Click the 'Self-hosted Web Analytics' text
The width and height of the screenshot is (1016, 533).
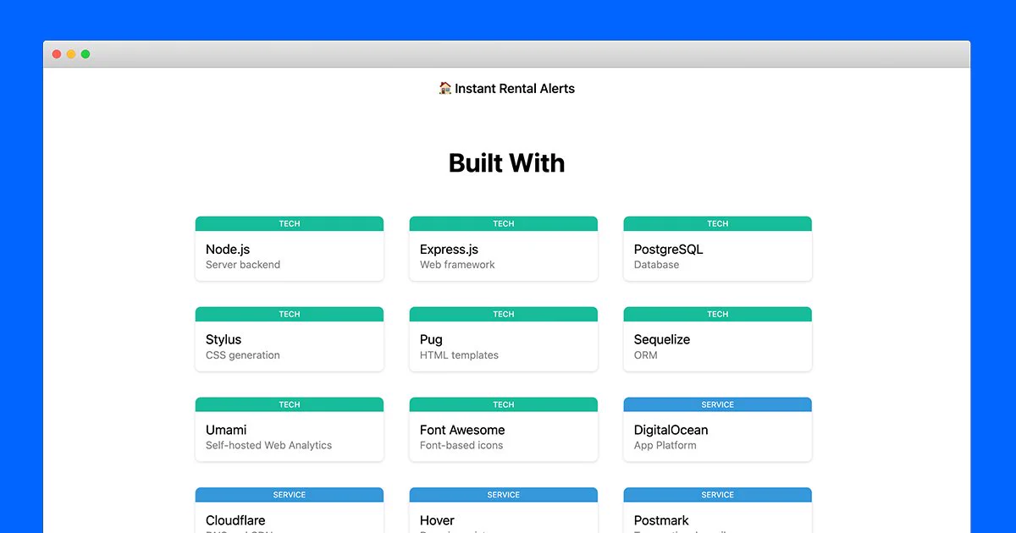pos(269,446)
